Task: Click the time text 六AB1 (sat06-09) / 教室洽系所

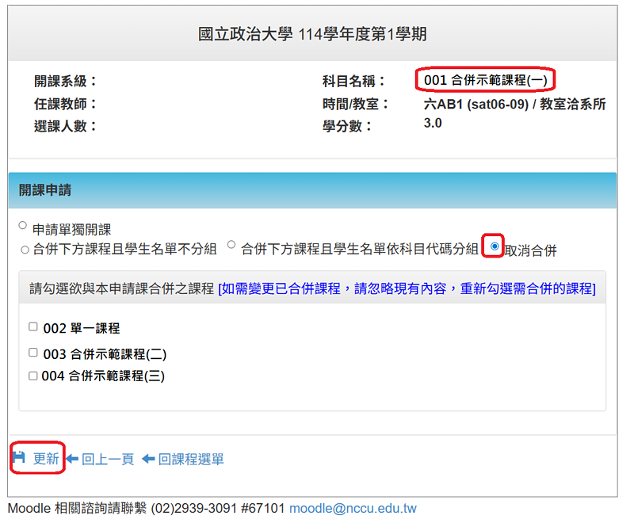Action: pyautogui.click(x=514, y=105)
